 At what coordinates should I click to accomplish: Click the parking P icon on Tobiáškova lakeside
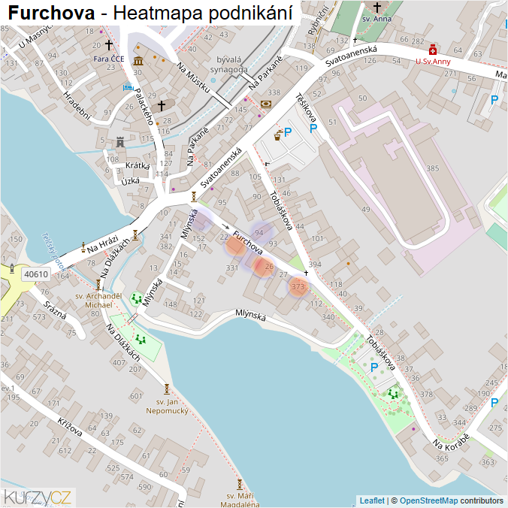374,367
